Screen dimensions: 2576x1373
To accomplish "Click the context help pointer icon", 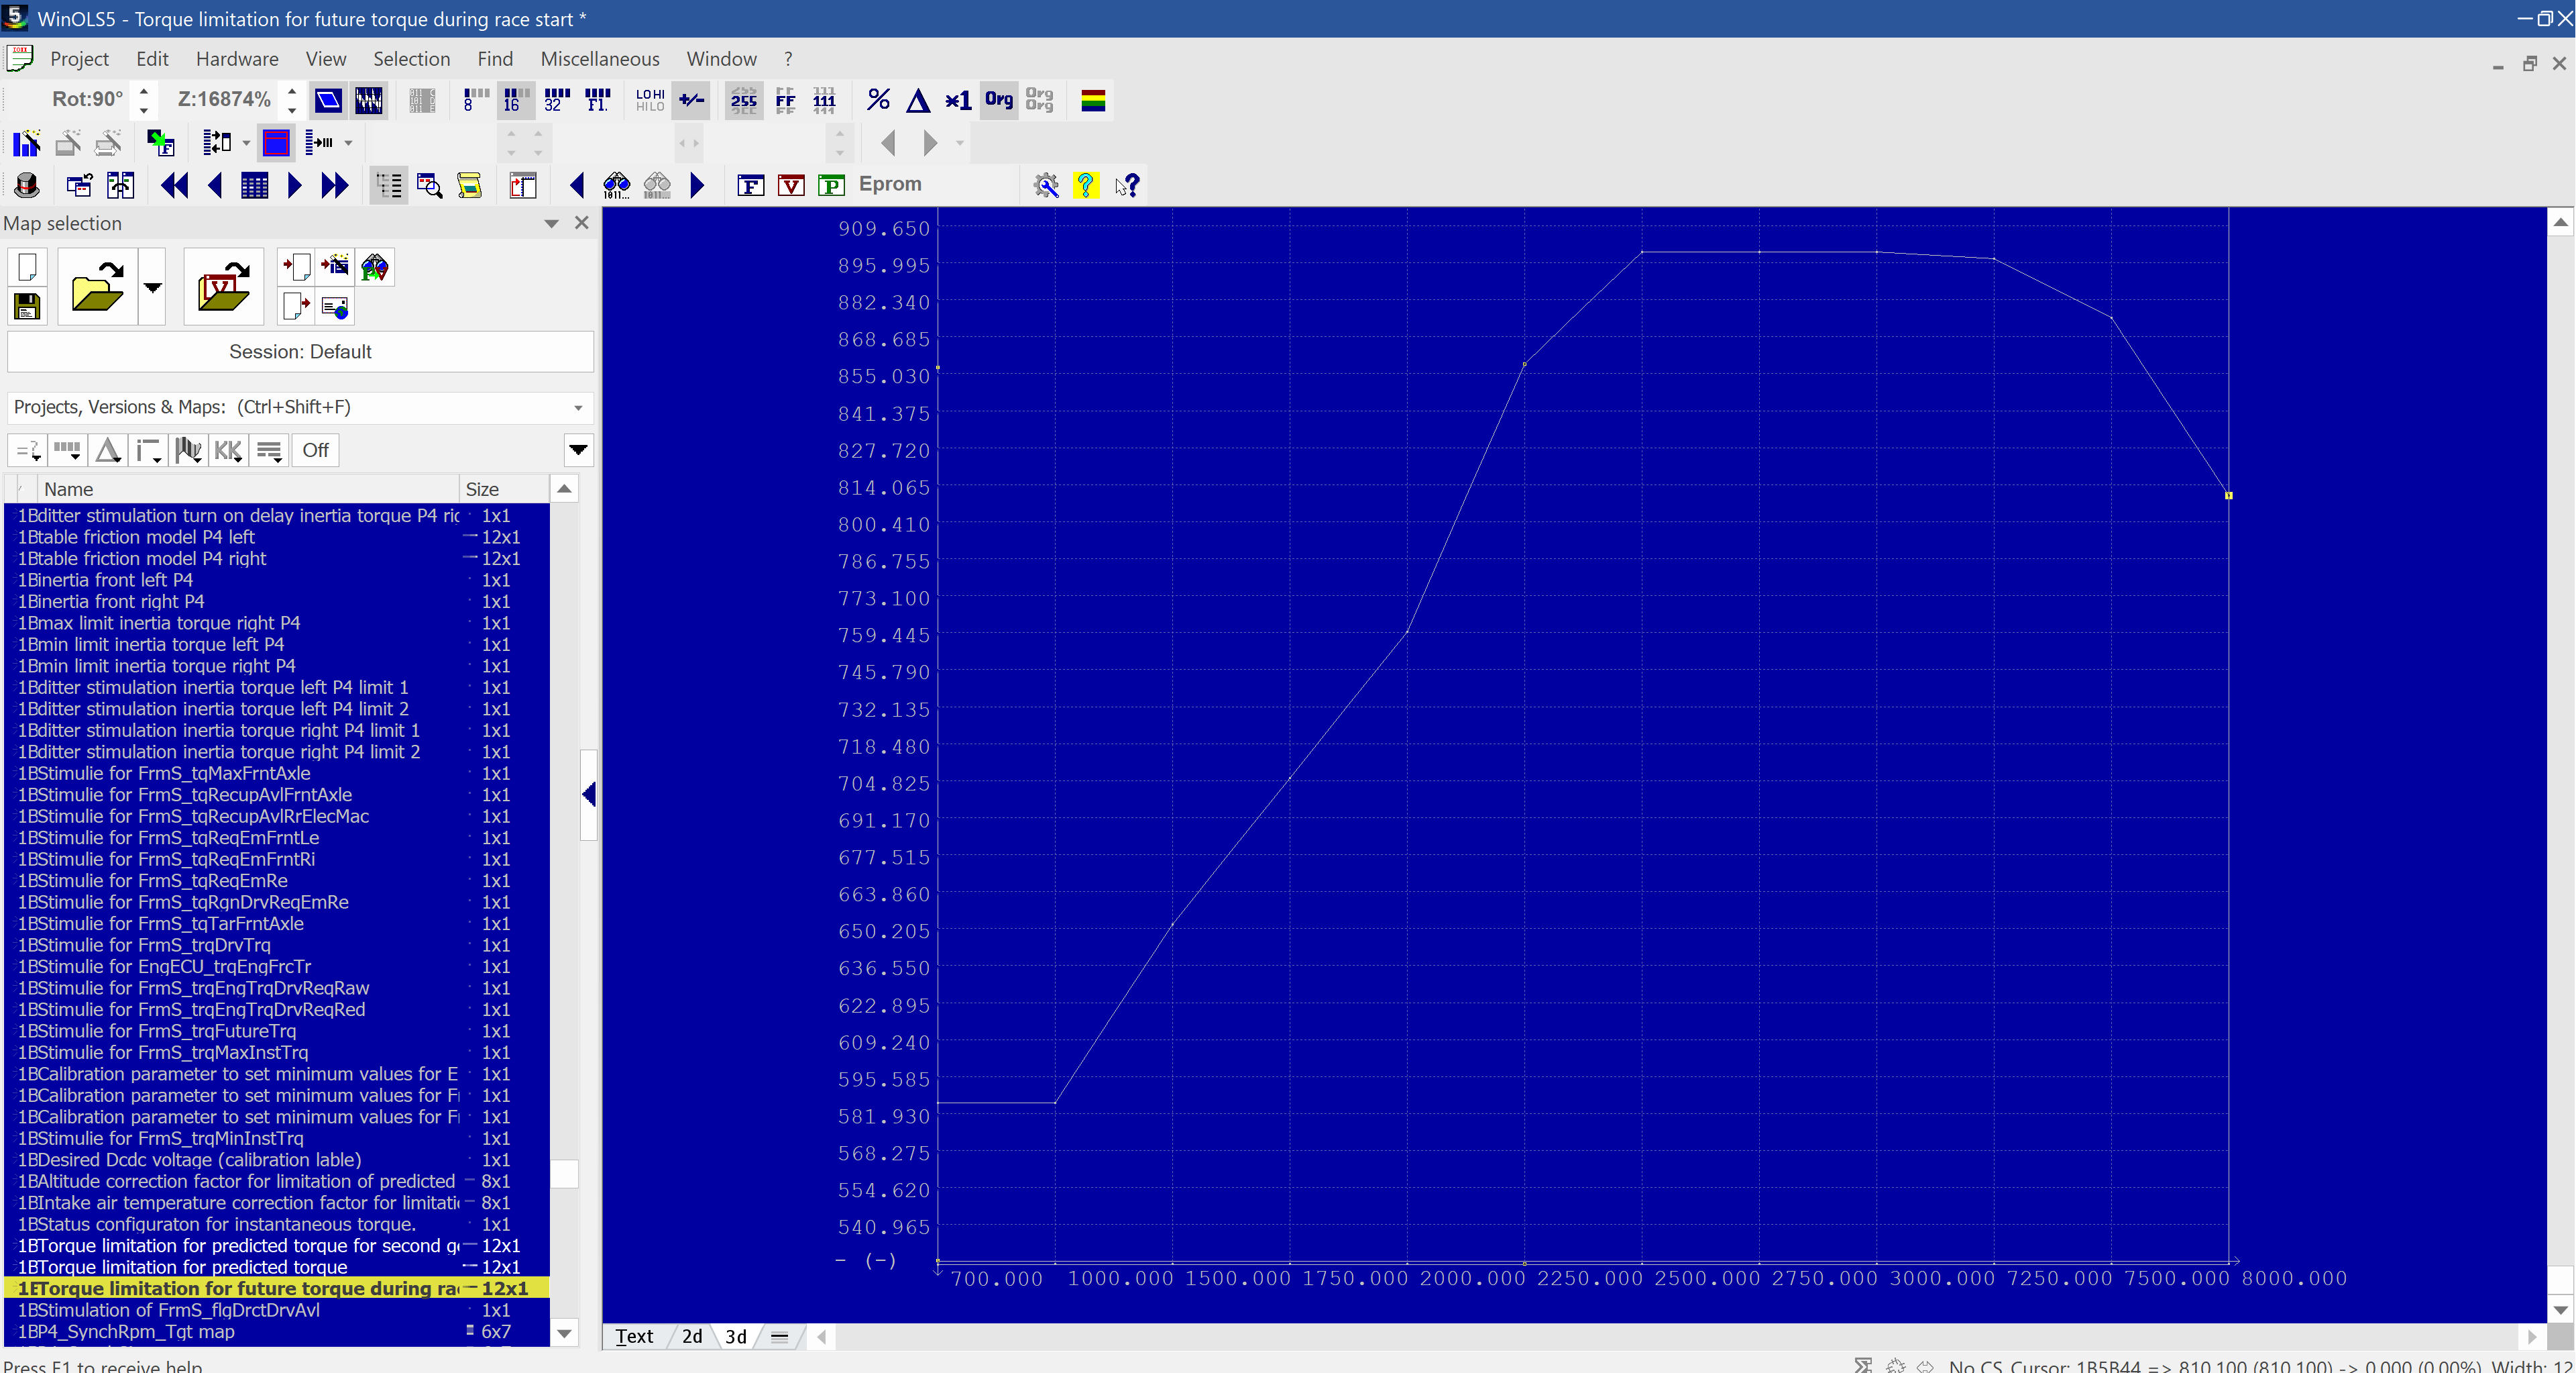I will click(1127, 185).
